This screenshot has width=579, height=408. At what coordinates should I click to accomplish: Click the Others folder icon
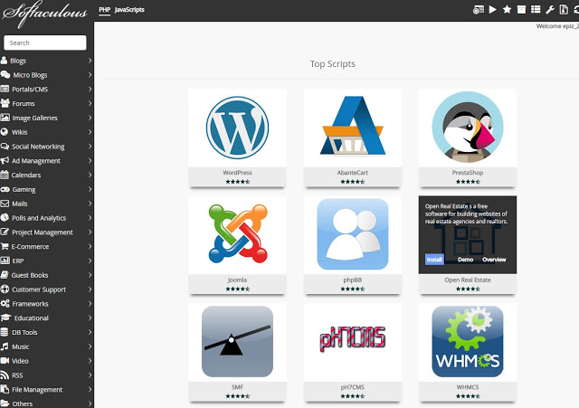pos(5,403)
